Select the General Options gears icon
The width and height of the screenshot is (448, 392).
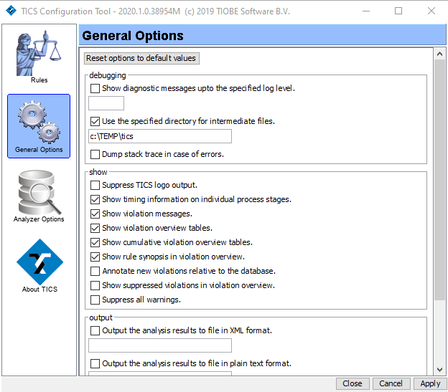pyautogui.click(x=39, y=122)
